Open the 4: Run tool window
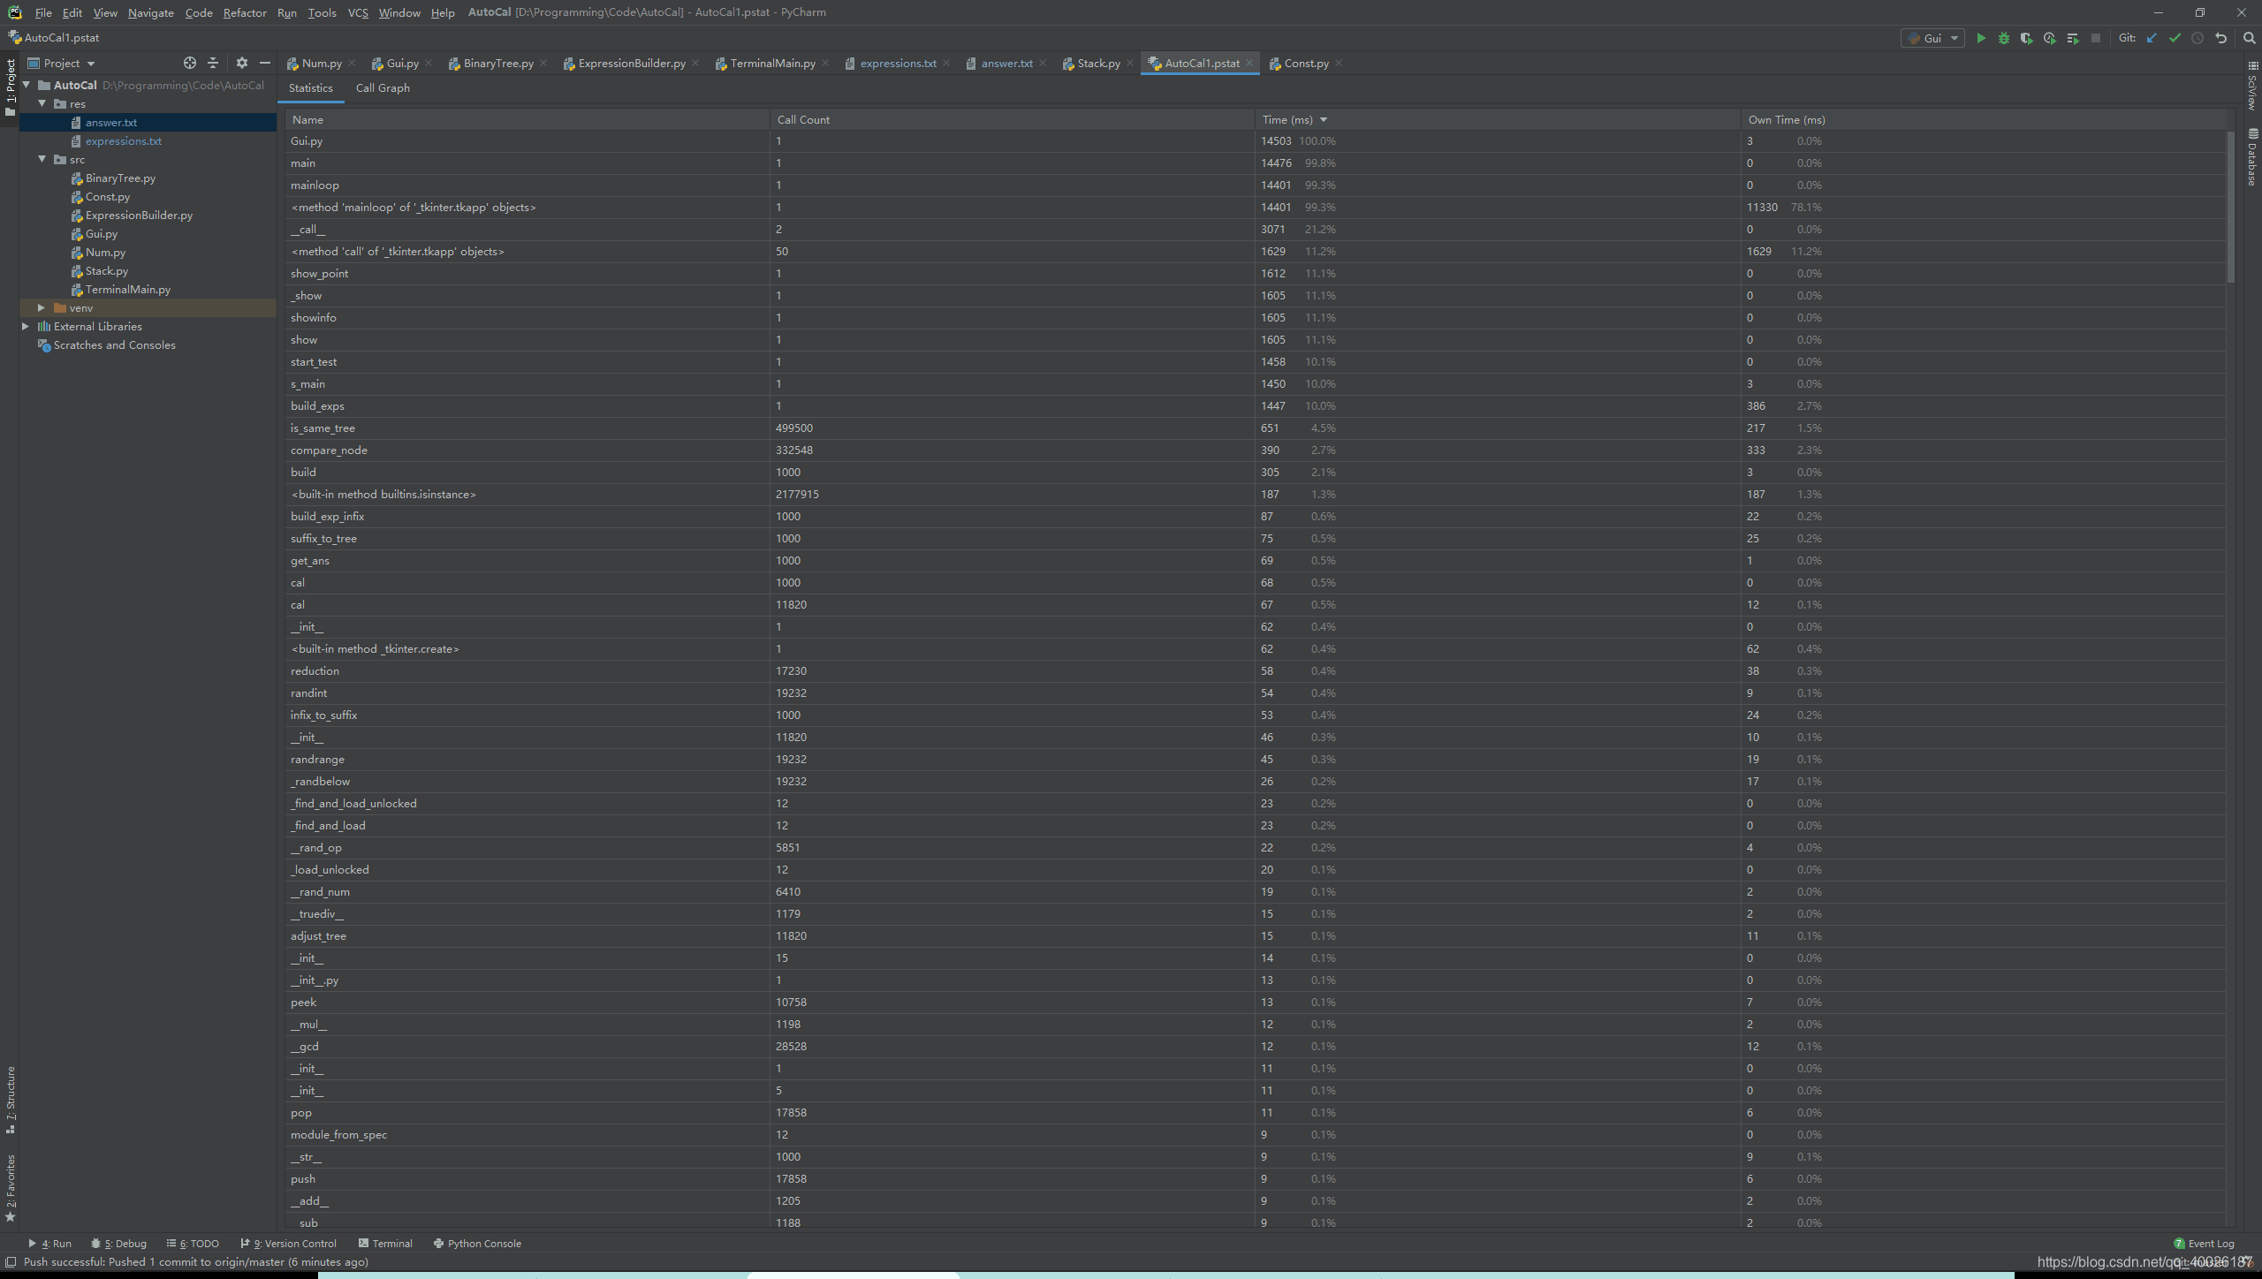 50,1244
